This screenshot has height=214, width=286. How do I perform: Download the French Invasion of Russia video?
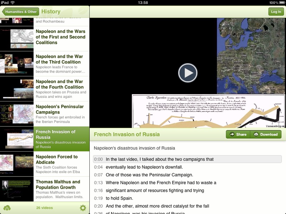tap(266, 134)
